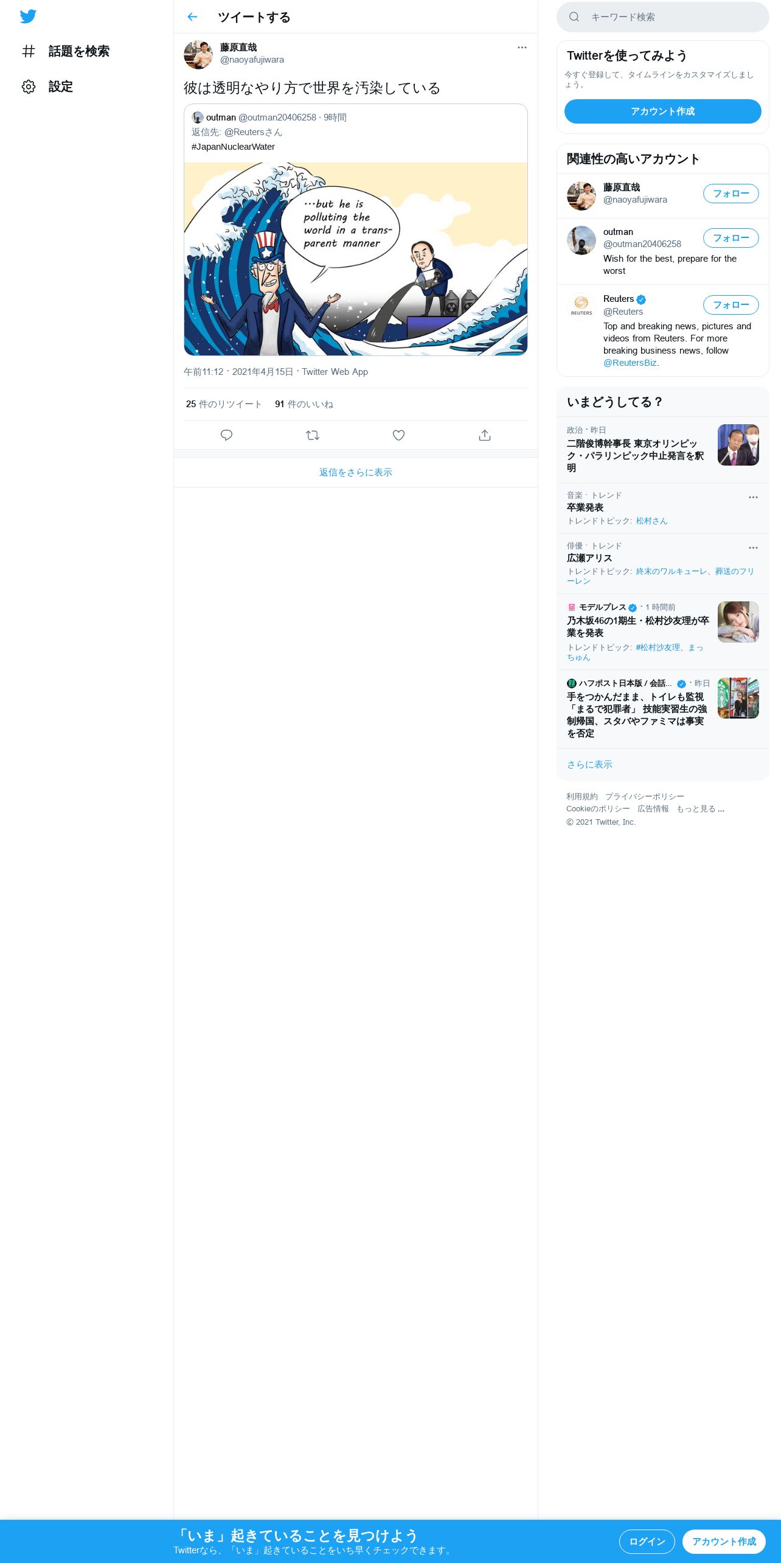The width and height of the screenshot is (781, 1563).
Task: Open the cartoon image in quoted tweet
Action: [x=356, y=259]
